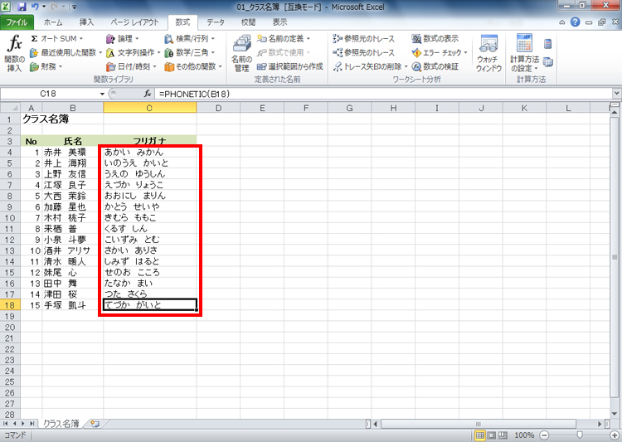Viewport: 622px width, 442px height.
Task: Click in the formula bar input
Action: (383, 94)
